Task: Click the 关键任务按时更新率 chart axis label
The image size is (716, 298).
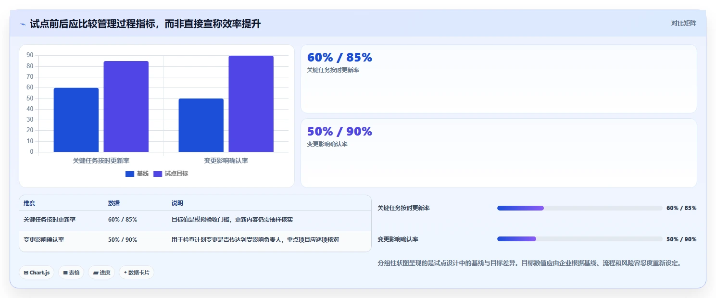Action: pyautogui.click(x=101, y=161)
